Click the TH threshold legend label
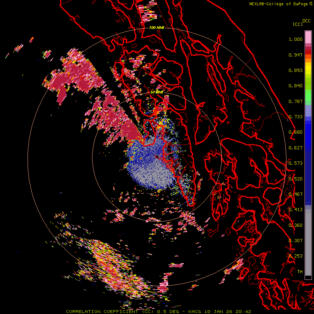Viewport: 314px width, 314px height. pyautogui.click(x=300, y=272)
